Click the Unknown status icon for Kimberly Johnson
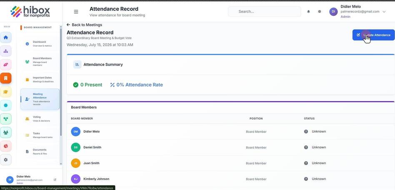395x190 pixels. tap(306, 179)
